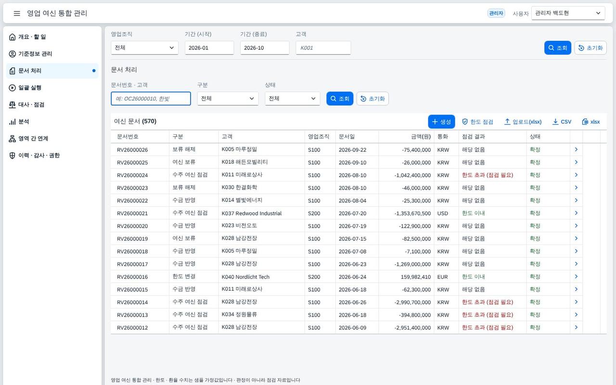Image resolution: width=616 pixels, height=385 pixels.
Task: Click the 기간 (시작) date field
Action: click(209, 48)
